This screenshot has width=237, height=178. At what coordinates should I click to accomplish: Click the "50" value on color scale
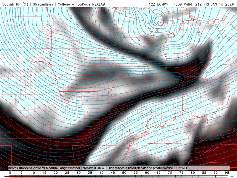click(x=124, y=173)
